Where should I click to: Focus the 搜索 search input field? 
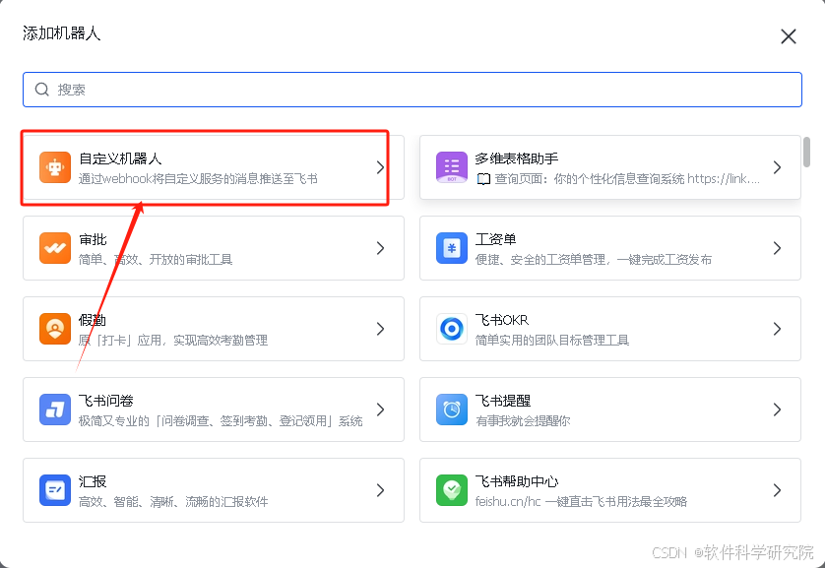click(412, 90)
